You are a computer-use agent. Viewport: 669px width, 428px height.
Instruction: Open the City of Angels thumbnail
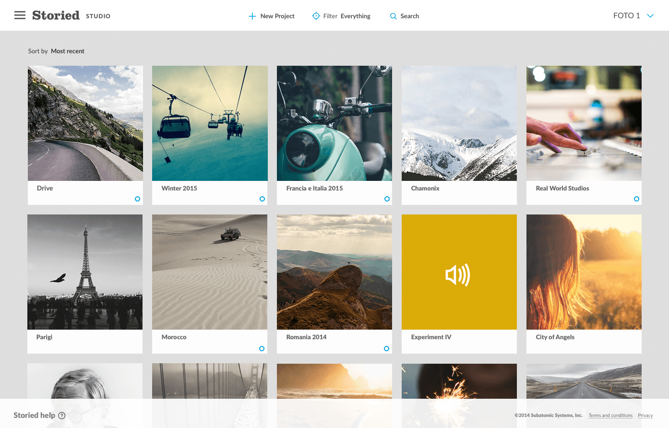pyautogui.click(x=584, y=272)
